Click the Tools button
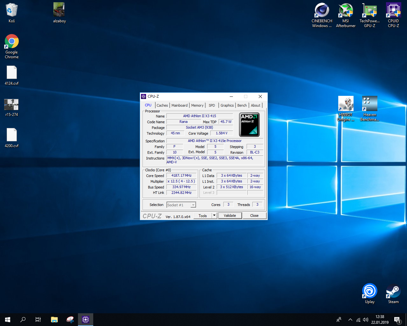This screenshot has width=407, height=326. (203, 216)
